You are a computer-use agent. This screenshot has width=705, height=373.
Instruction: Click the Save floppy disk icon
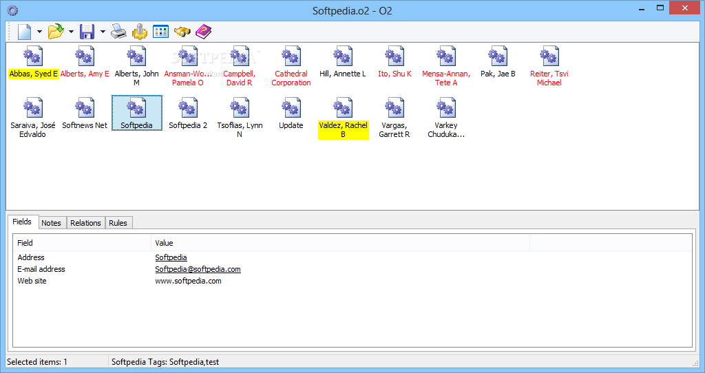87,32
